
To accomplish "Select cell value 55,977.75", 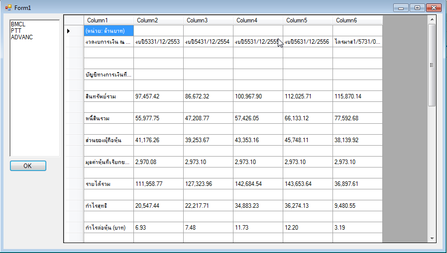I will click(x=158, y=118).
